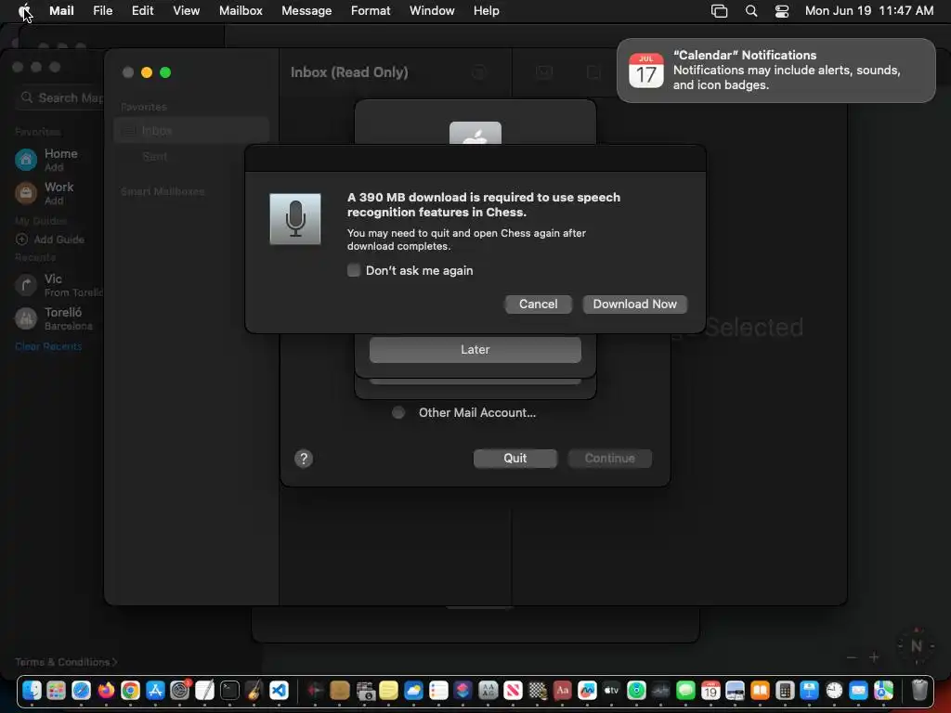This screenshot has width=951, height=713.
Task: Open Weather from the Dock
Action: pos(413,690)
